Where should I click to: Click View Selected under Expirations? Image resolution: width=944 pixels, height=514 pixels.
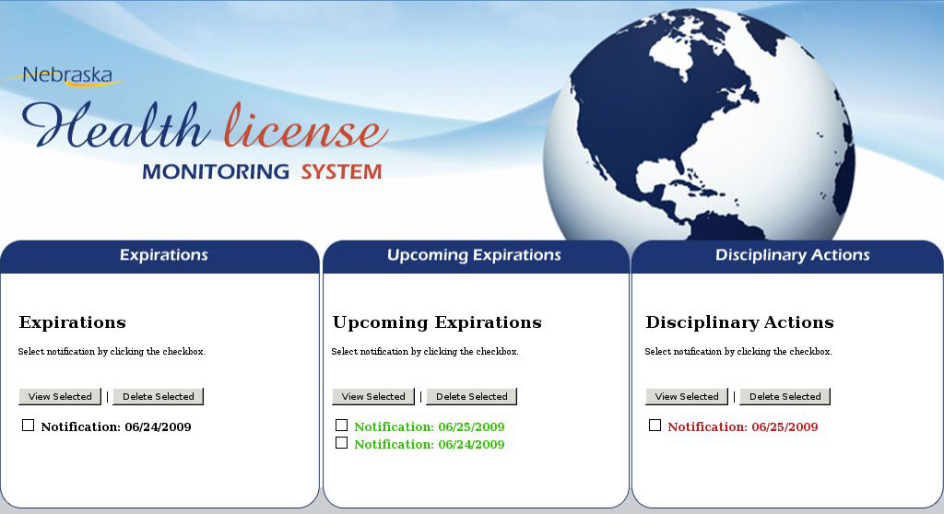point(60,397)
